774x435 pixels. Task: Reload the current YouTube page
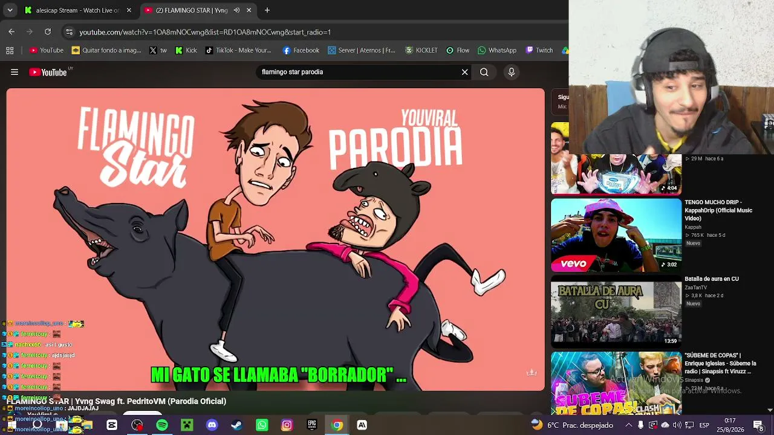pyautogui.click(x=48, y=32)
